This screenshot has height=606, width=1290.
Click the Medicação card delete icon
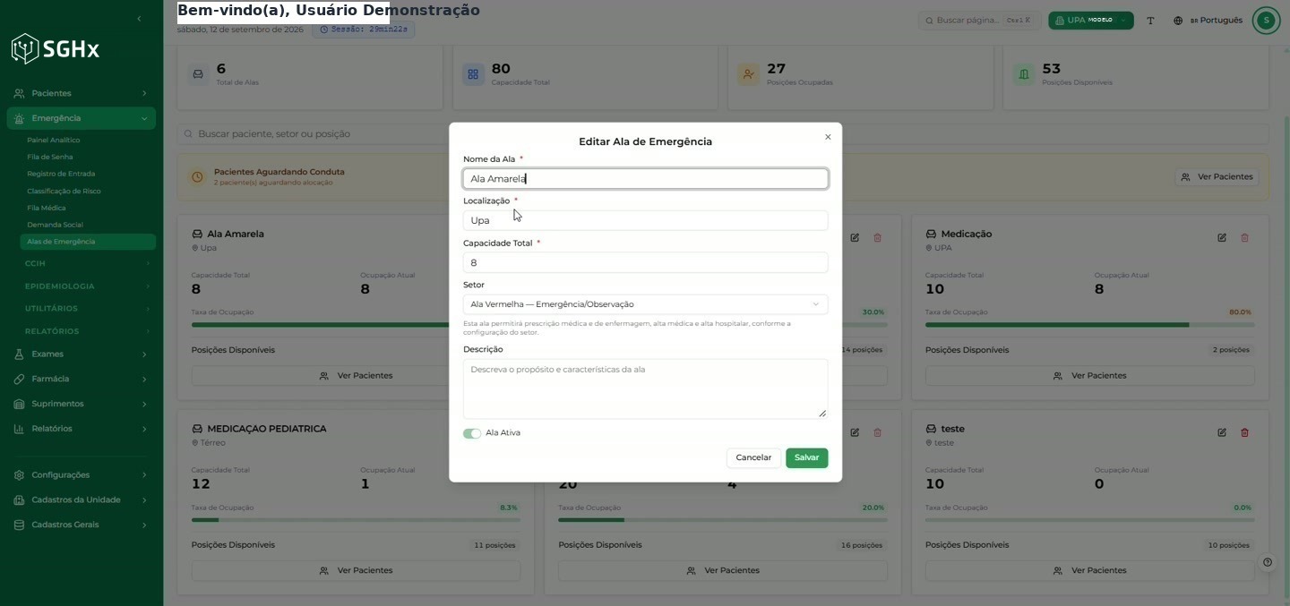pos(1244,238)
